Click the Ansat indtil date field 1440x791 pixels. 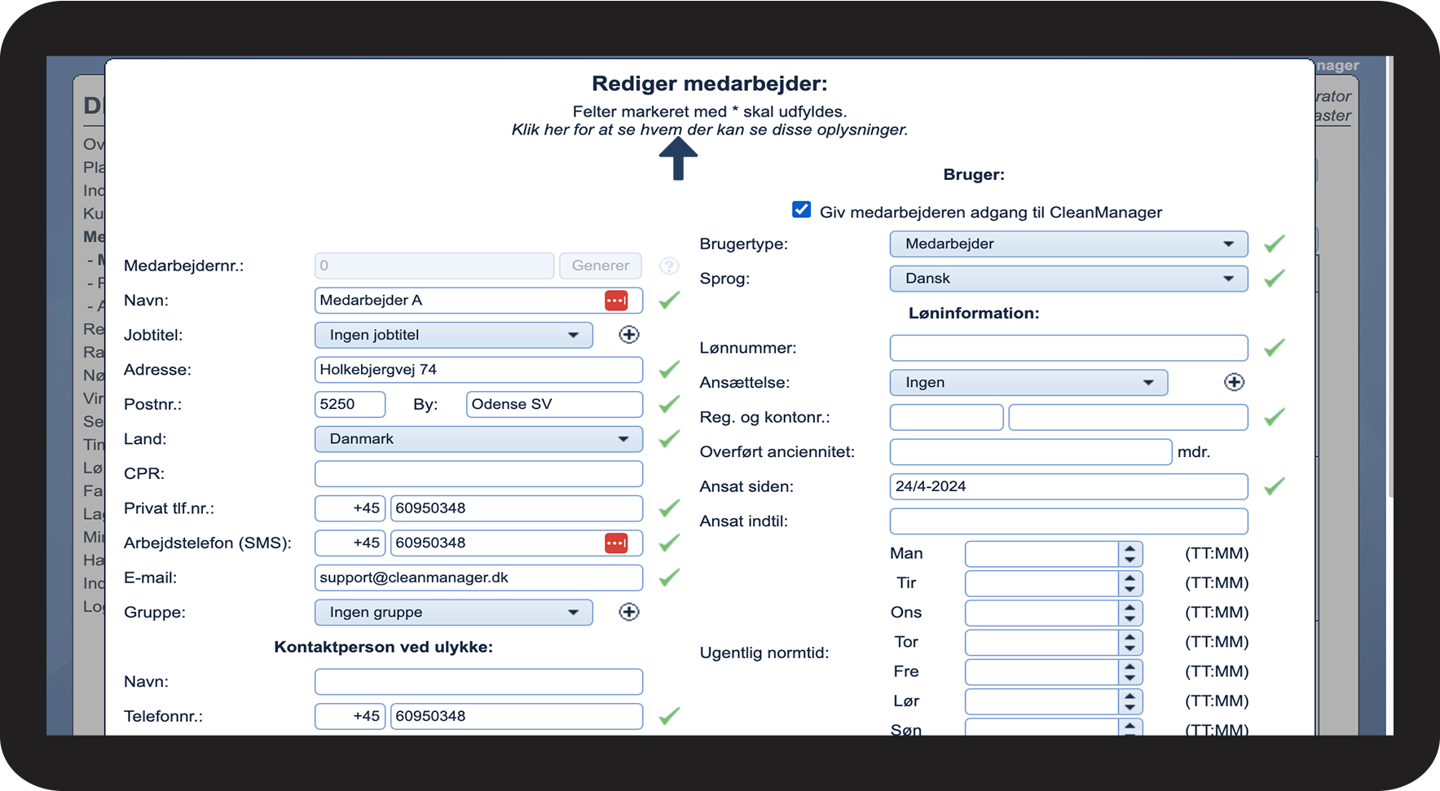pyautogui.click(x=1068, y=521)
